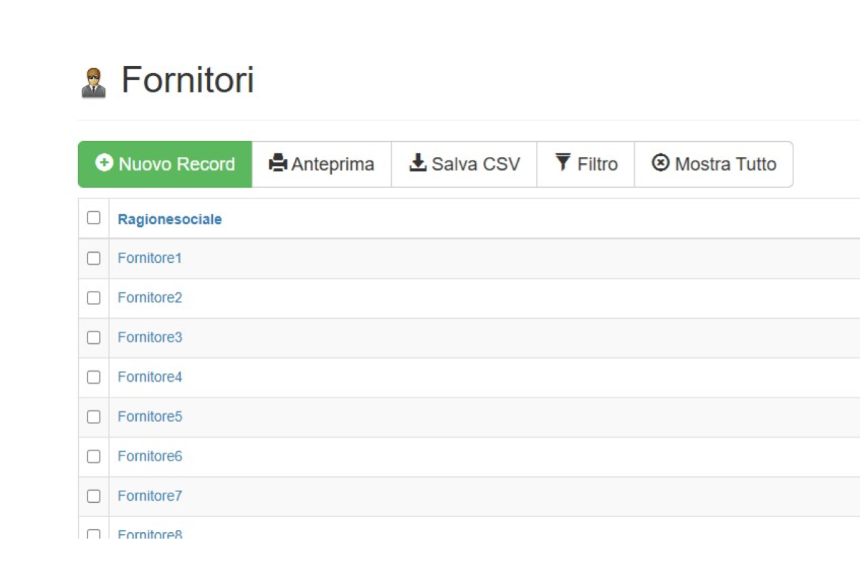Click the circled X Mostra Tutto icon
Screen dimensions: 860x573
click(660, 163)
